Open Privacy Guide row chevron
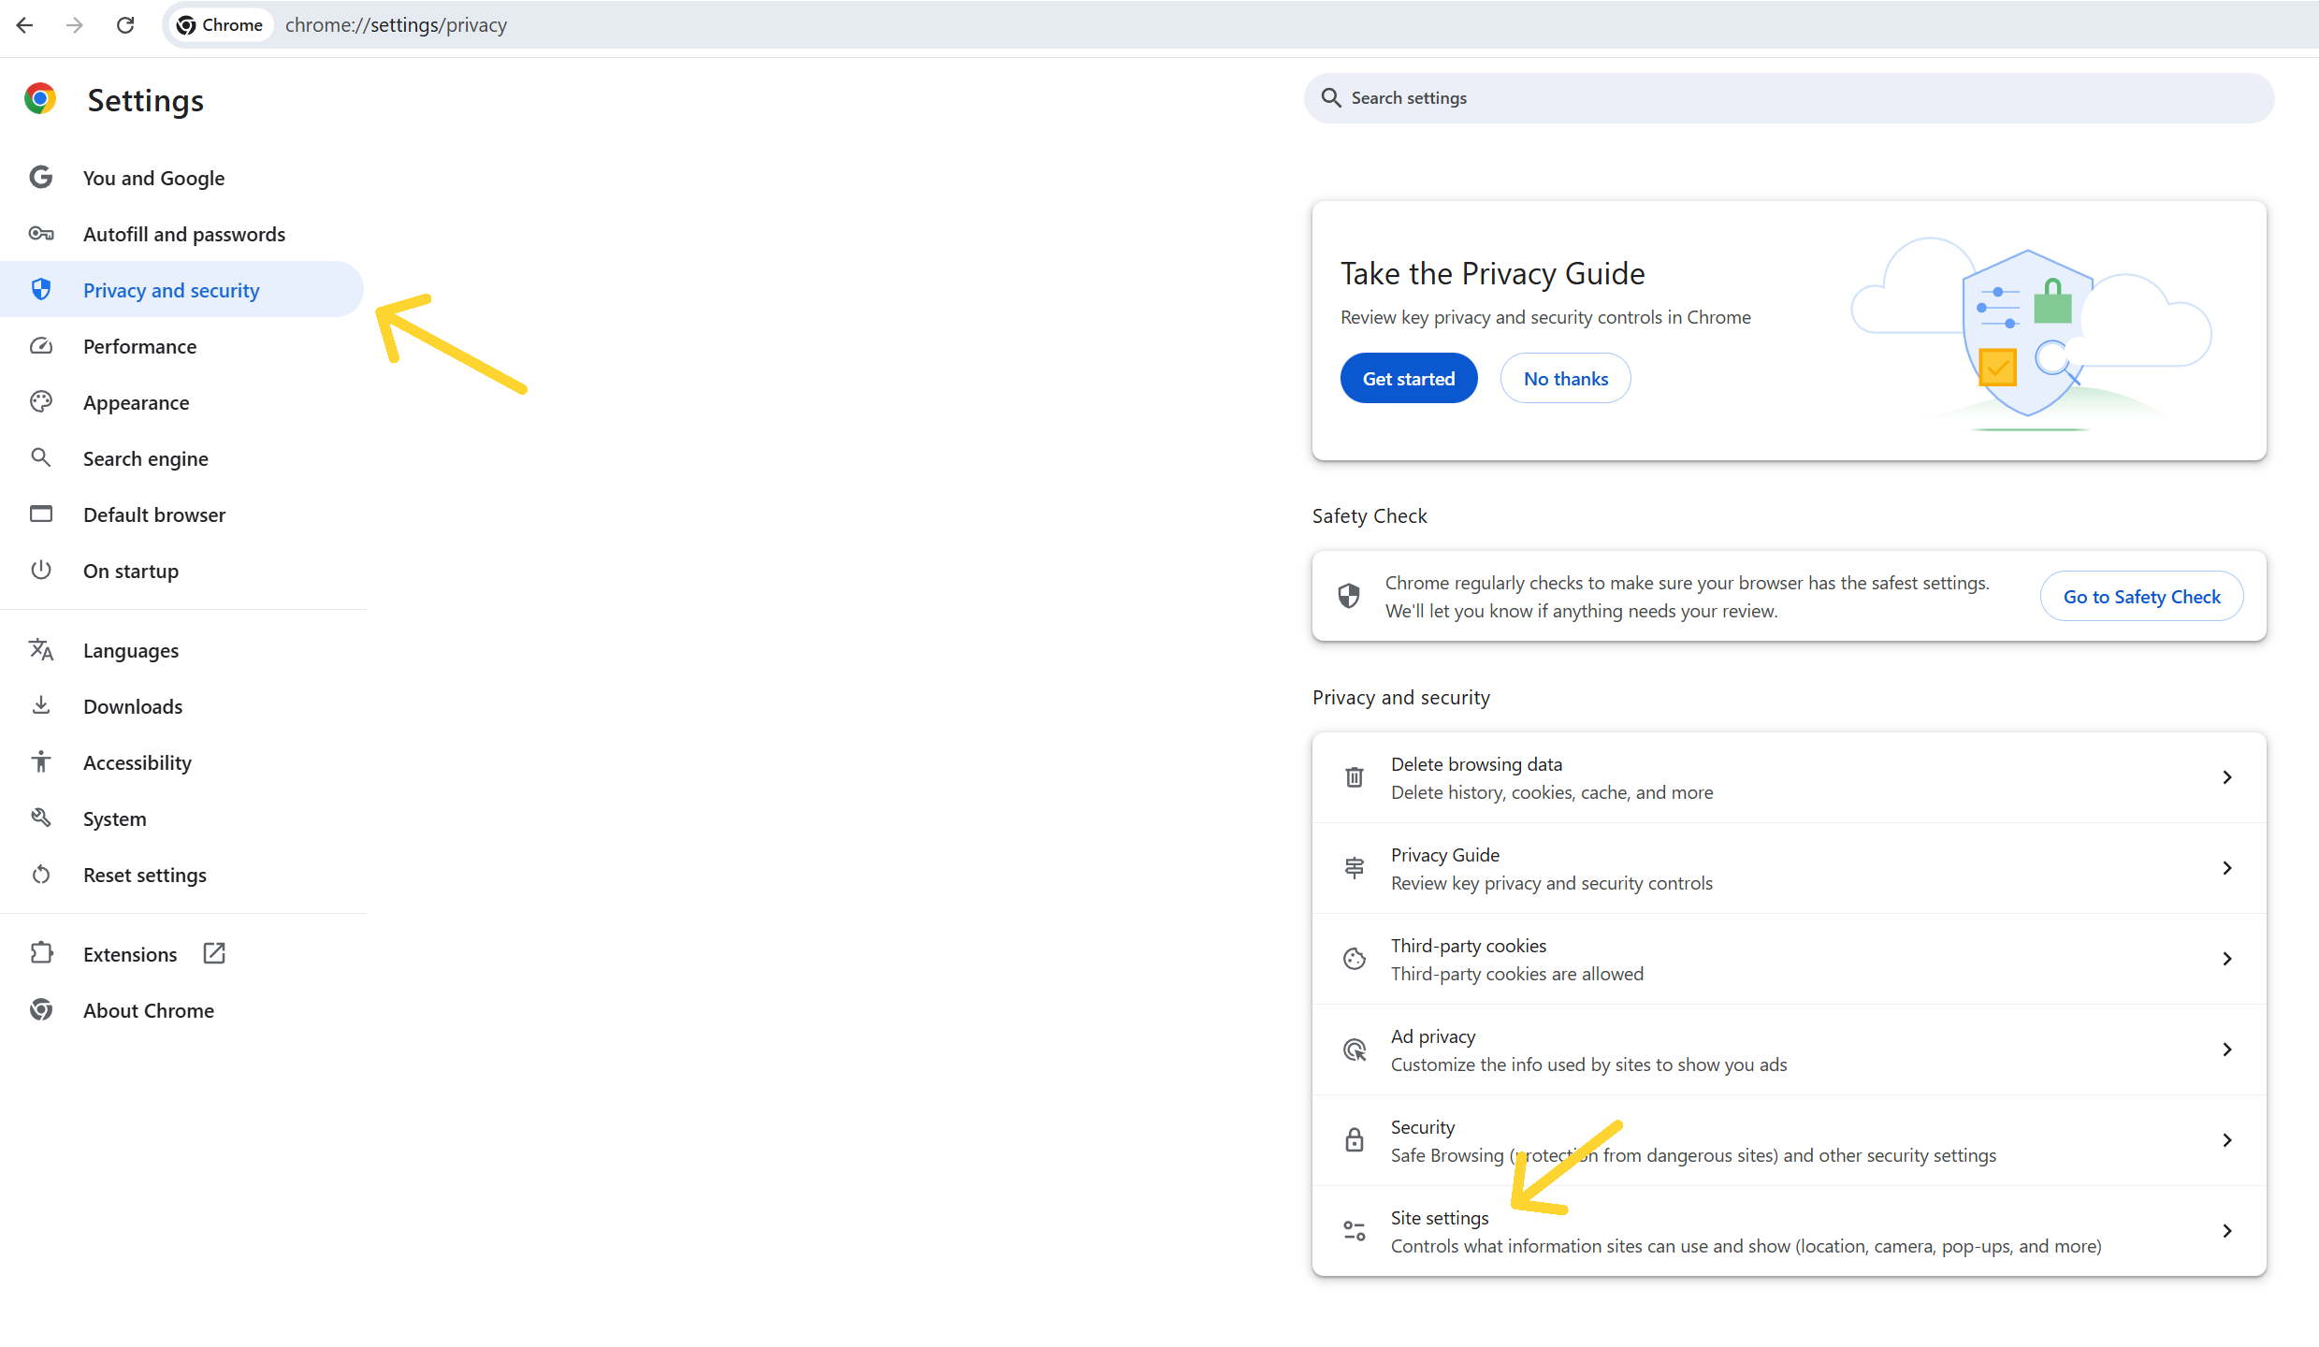Viewport: 2319px width, 1347px height. click(2226, 868)
